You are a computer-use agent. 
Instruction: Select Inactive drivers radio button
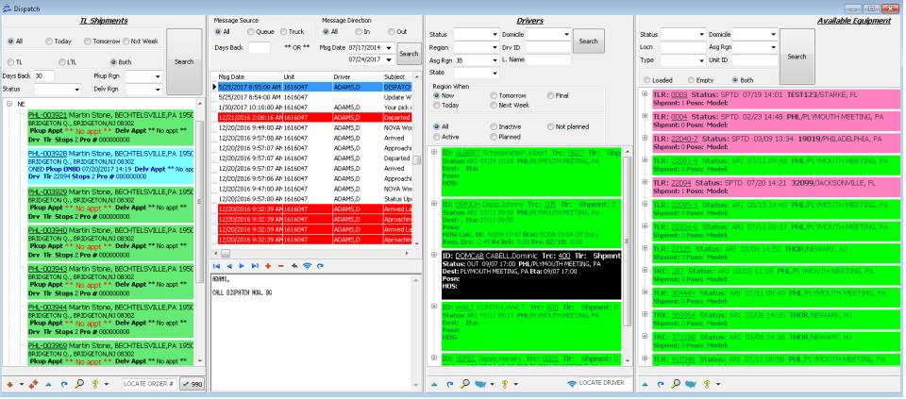[494, 126]
